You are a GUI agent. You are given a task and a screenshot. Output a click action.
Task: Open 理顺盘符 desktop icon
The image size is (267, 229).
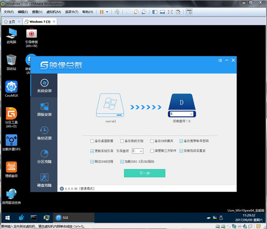[11, 169]
